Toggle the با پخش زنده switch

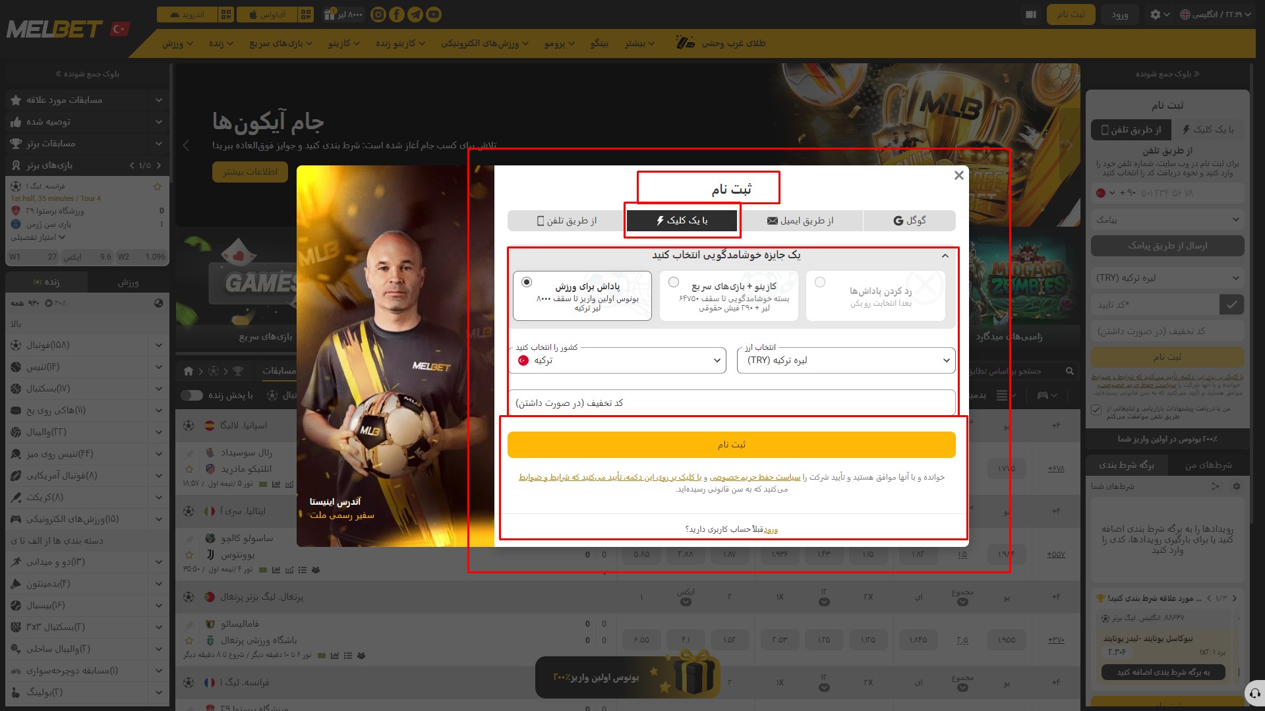click(192, 395)
